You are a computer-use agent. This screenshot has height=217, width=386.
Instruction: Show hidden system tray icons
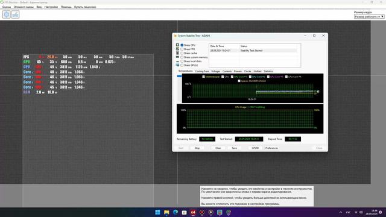341,212
